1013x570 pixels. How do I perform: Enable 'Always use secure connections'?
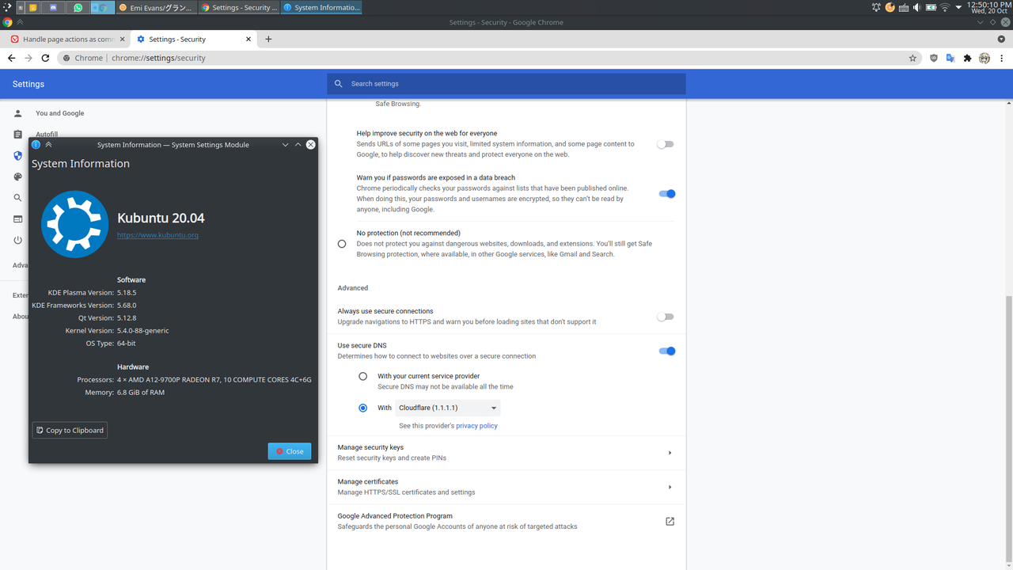[666, 317]
